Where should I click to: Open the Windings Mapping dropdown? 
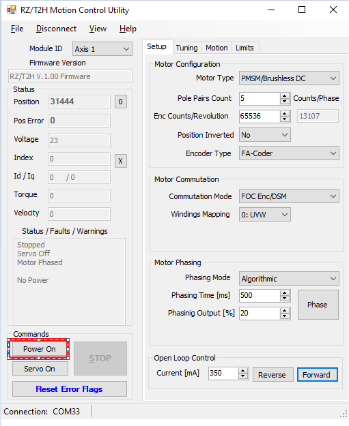pyautogui.click(x=265, y=215)
